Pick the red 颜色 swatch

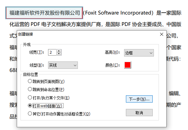[128, 65]
